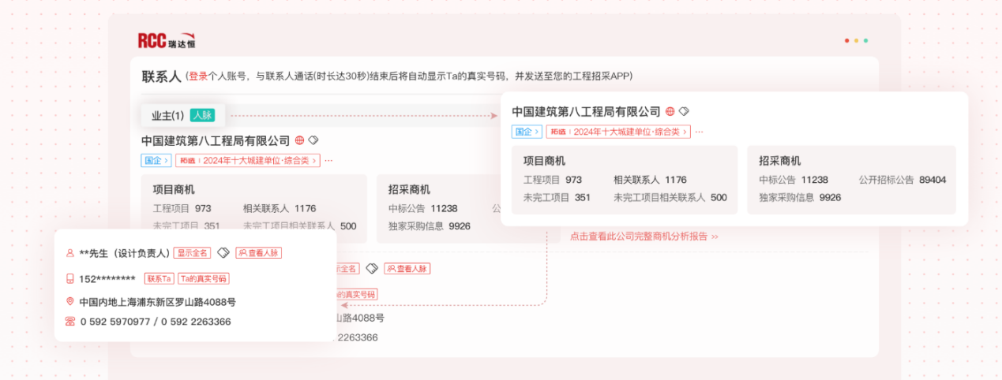Click the 联系人 section heading
Screen dimensions: 1002x380
(162, 76)
